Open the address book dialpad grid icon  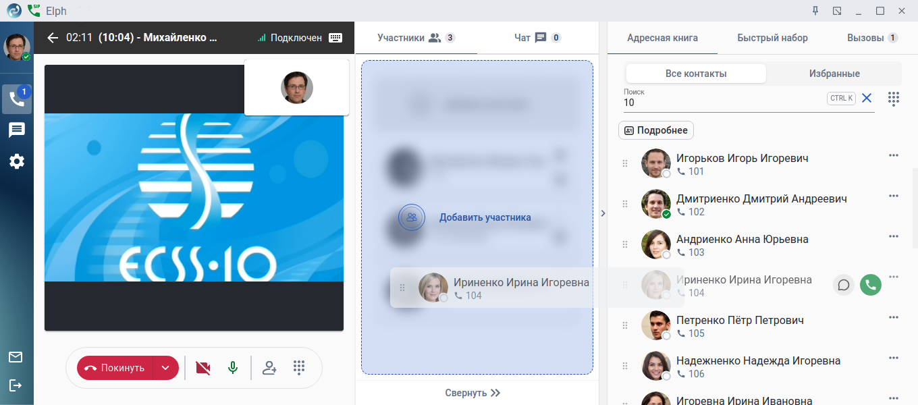(894, 99)
